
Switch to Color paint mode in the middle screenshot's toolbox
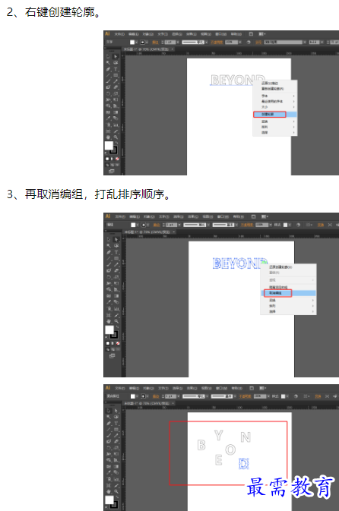[108, 343]
